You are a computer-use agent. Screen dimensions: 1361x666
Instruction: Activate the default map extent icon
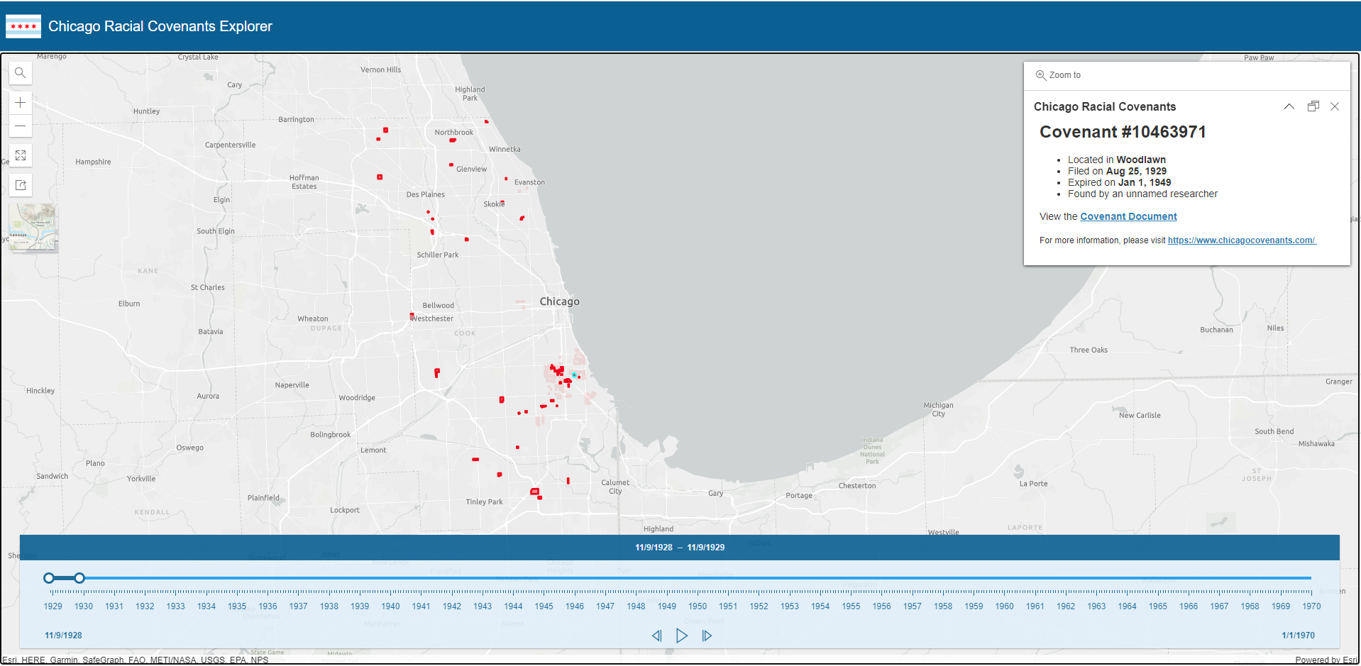click(20, 155)
